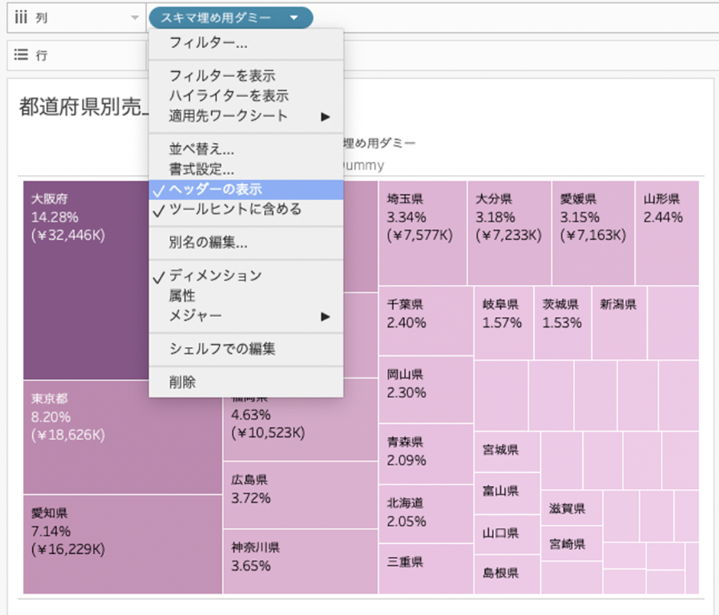Click the worksheet title 都道府県別売
The height and width of the screenshot is (615, 719).
tap(84, 107)
